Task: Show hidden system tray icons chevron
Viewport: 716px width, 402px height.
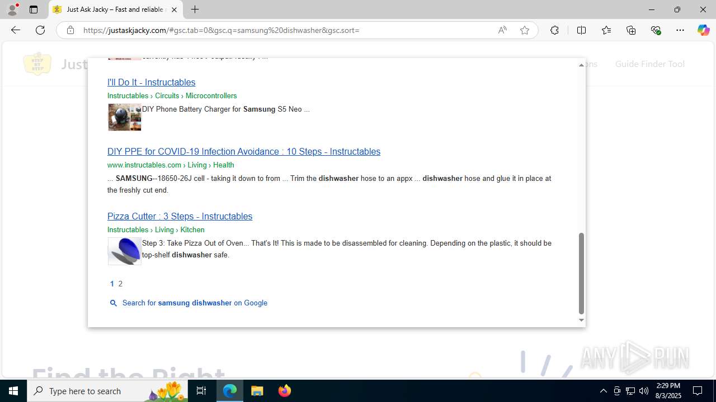Action: [x=603, y=391]
